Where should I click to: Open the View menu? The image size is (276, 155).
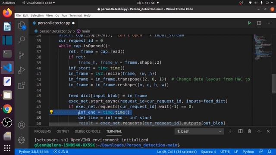tap(50, 15)
